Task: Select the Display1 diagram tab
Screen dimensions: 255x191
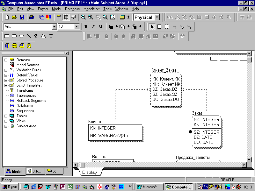Action: [91, 172]
